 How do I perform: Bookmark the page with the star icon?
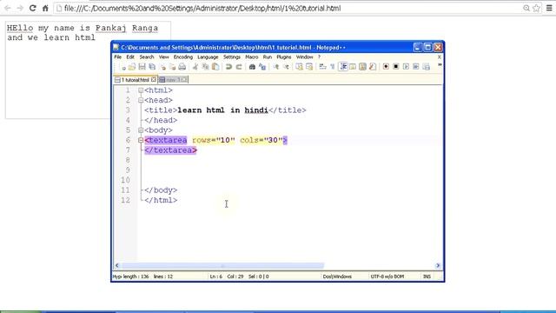coord(537,8)
